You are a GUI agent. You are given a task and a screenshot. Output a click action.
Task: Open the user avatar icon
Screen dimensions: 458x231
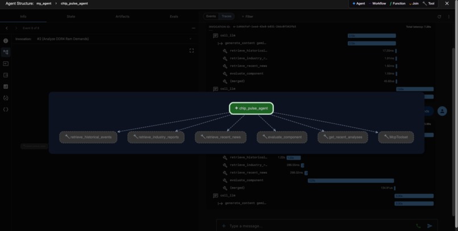(442, 111)
